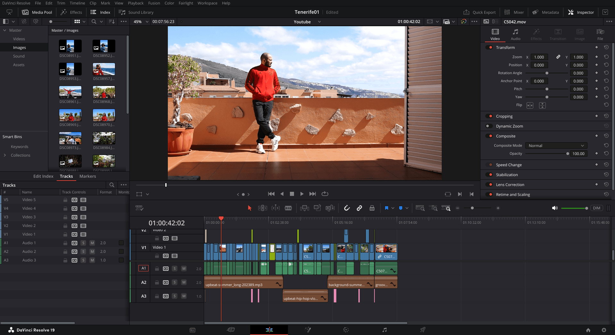
Task: Jump to last frame of timeline
Action: (x=313, y=194)
